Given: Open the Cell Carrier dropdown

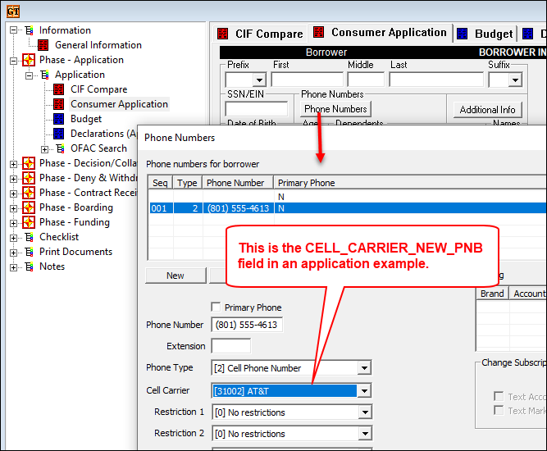Looking at the screenshot, I should pyautogui.click(x=364, y=390).
